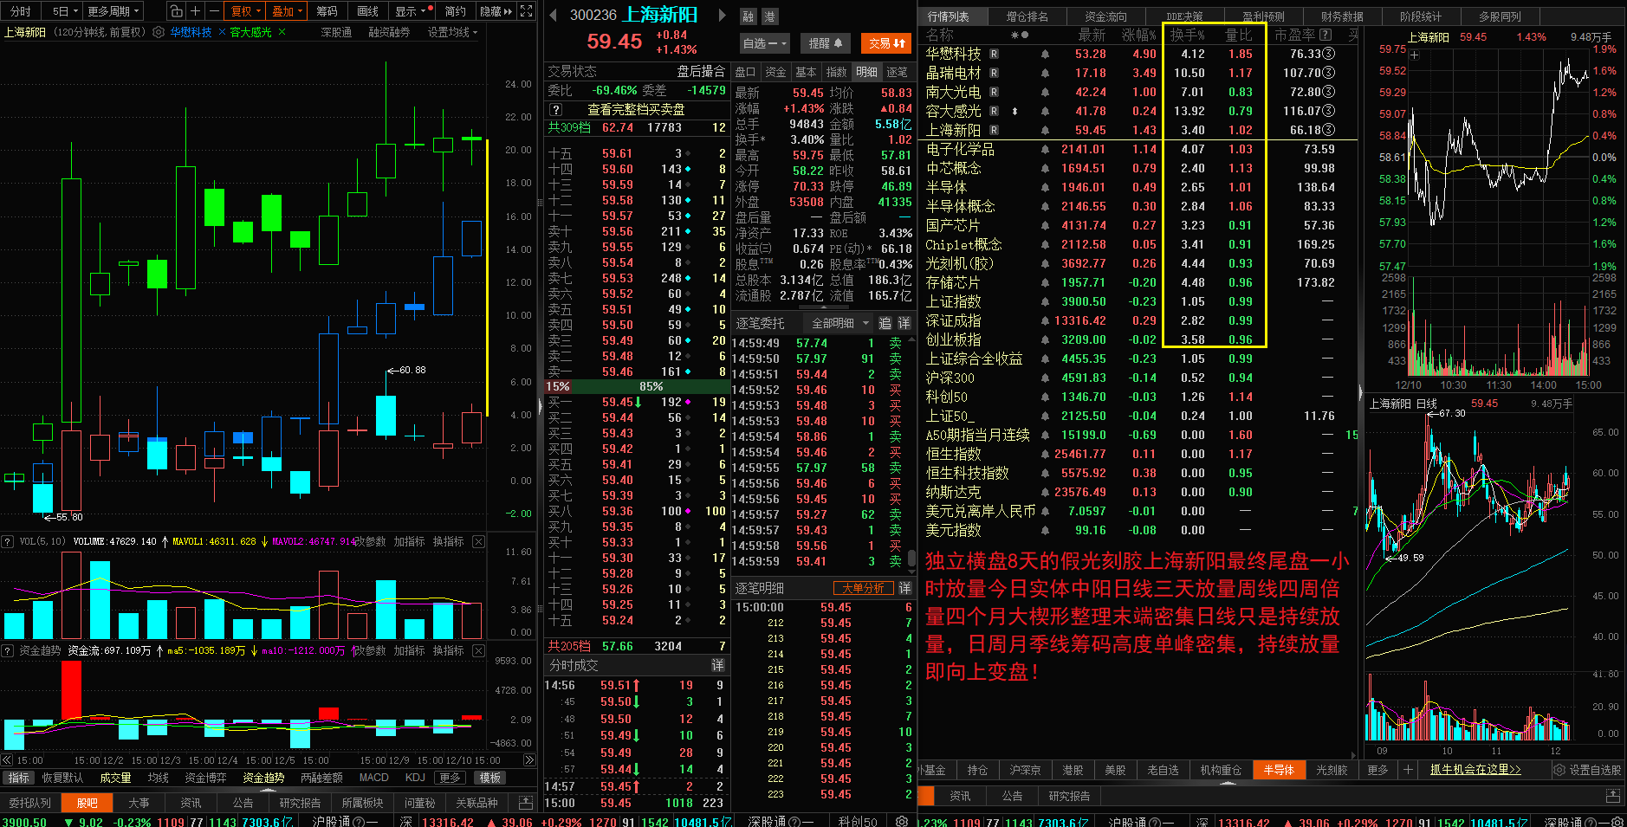The image size is (1627, 827).
Task: Remove 华懋科技 overlay with its X
Action: tap(222, 32)
